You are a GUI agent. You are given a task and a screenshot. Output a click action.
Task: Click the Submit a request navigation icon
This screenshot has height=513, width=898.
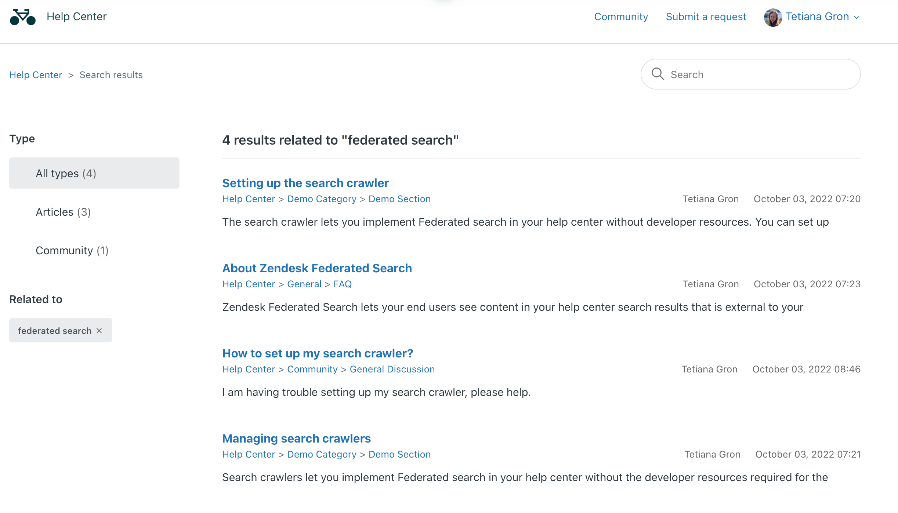pos(706,17)
